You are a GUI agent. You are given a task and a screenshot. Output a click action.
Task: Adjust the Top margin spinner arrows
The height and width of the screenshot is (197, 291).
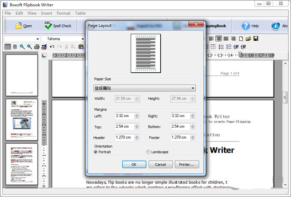(137, 127)
